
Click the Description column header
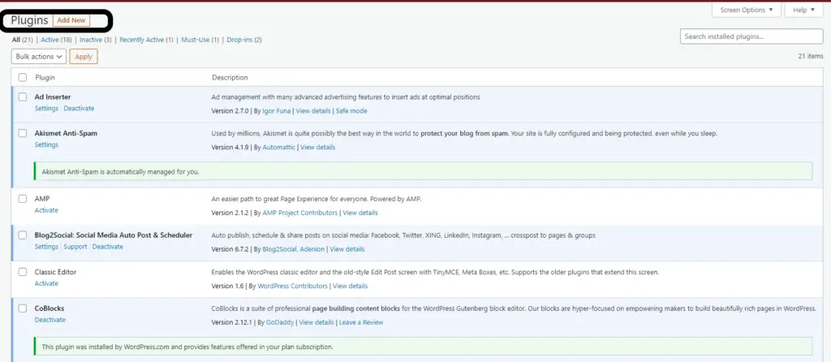[x=230, y=77]
